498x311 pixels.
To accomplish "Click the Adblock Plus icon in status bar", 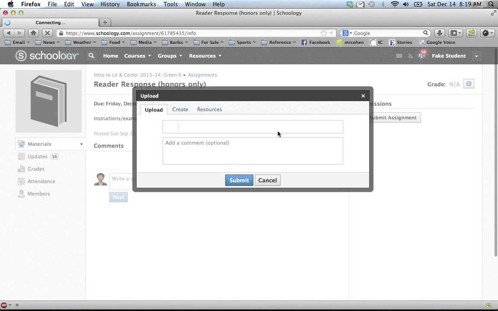I will point(4,305).
